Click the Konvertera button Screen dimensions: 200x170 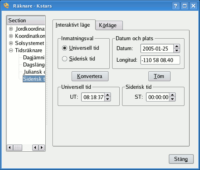[x=90, y=76]
